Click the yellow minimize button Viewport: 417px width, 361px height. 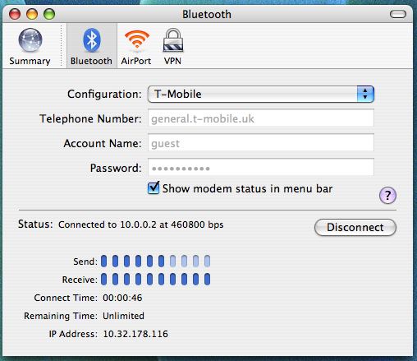click(32, 14)
